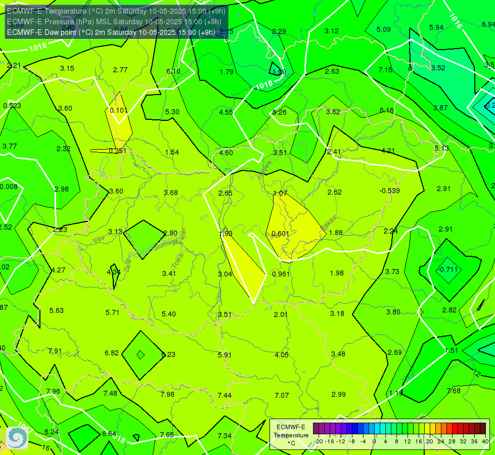Click the dew point value '2.65'
Screen dimensions: 495x455
[225, 193]
